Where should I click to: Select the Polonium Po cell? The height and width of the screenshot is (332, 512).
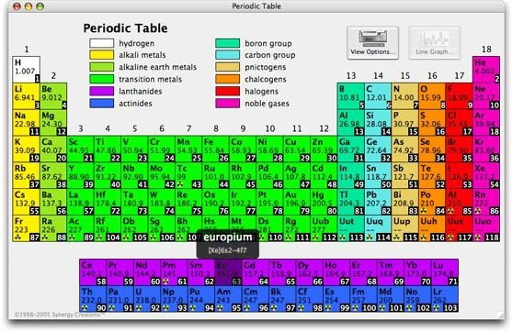[432, 202]
